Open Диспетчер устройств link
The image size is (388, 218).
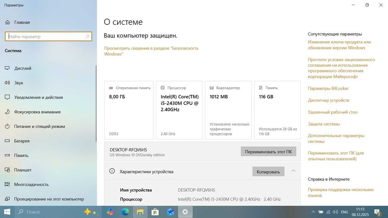coord(328,100)
